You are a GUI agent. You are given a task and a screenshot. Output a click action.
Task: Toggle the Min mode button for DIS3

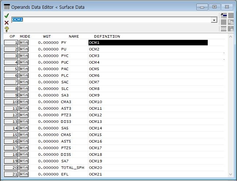(x=24, y=121)
